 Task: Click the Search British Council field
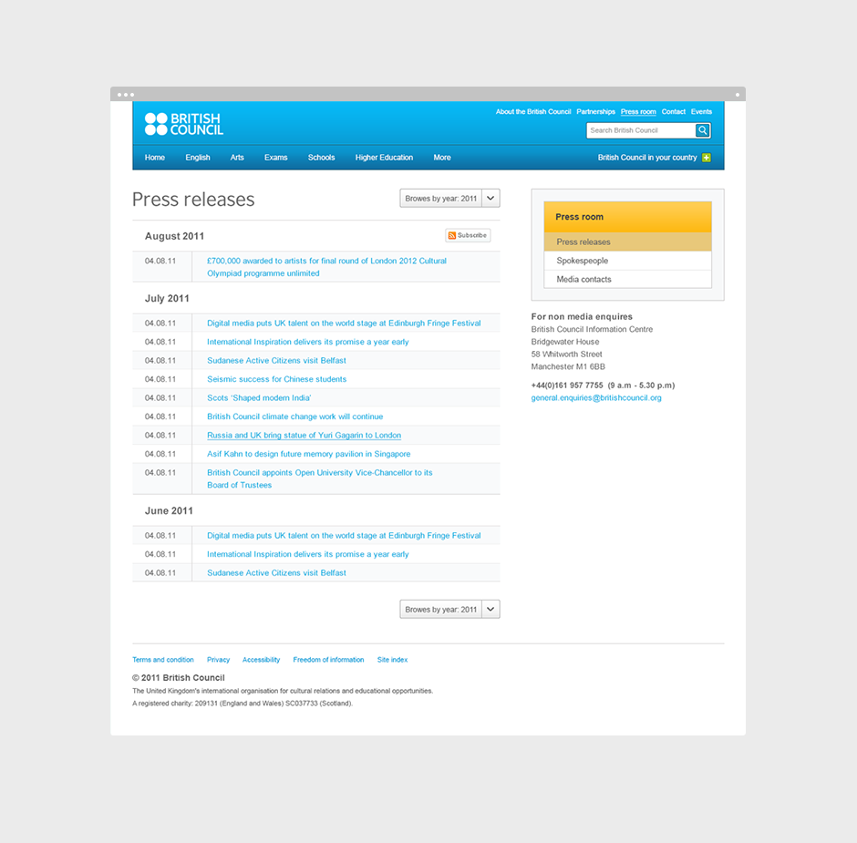point(640,130)
